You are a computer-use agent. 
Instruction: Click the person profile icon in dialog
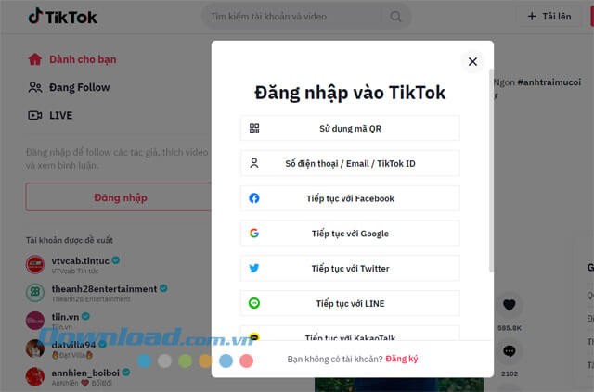[x=254, y=163]
